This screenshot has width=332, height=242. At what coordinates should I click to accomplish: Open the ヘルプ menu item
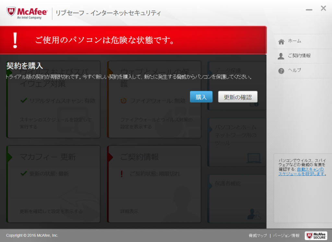[x=294, y=70]
